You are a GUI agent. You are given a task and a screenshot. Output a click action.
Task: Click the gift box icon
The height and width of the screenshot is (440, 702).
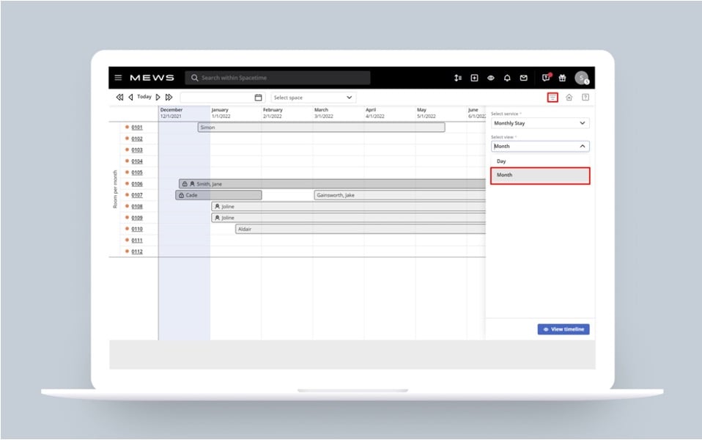tap(562, 78)
